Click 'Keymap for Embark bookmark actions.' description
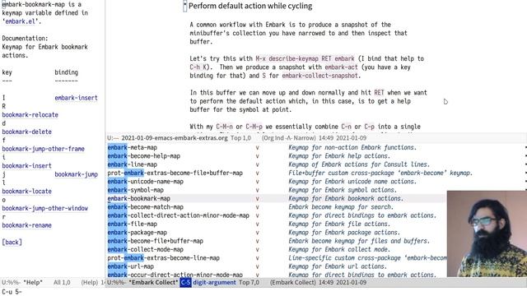Screen dimensions: 527x296 click(x=346, y=198)
